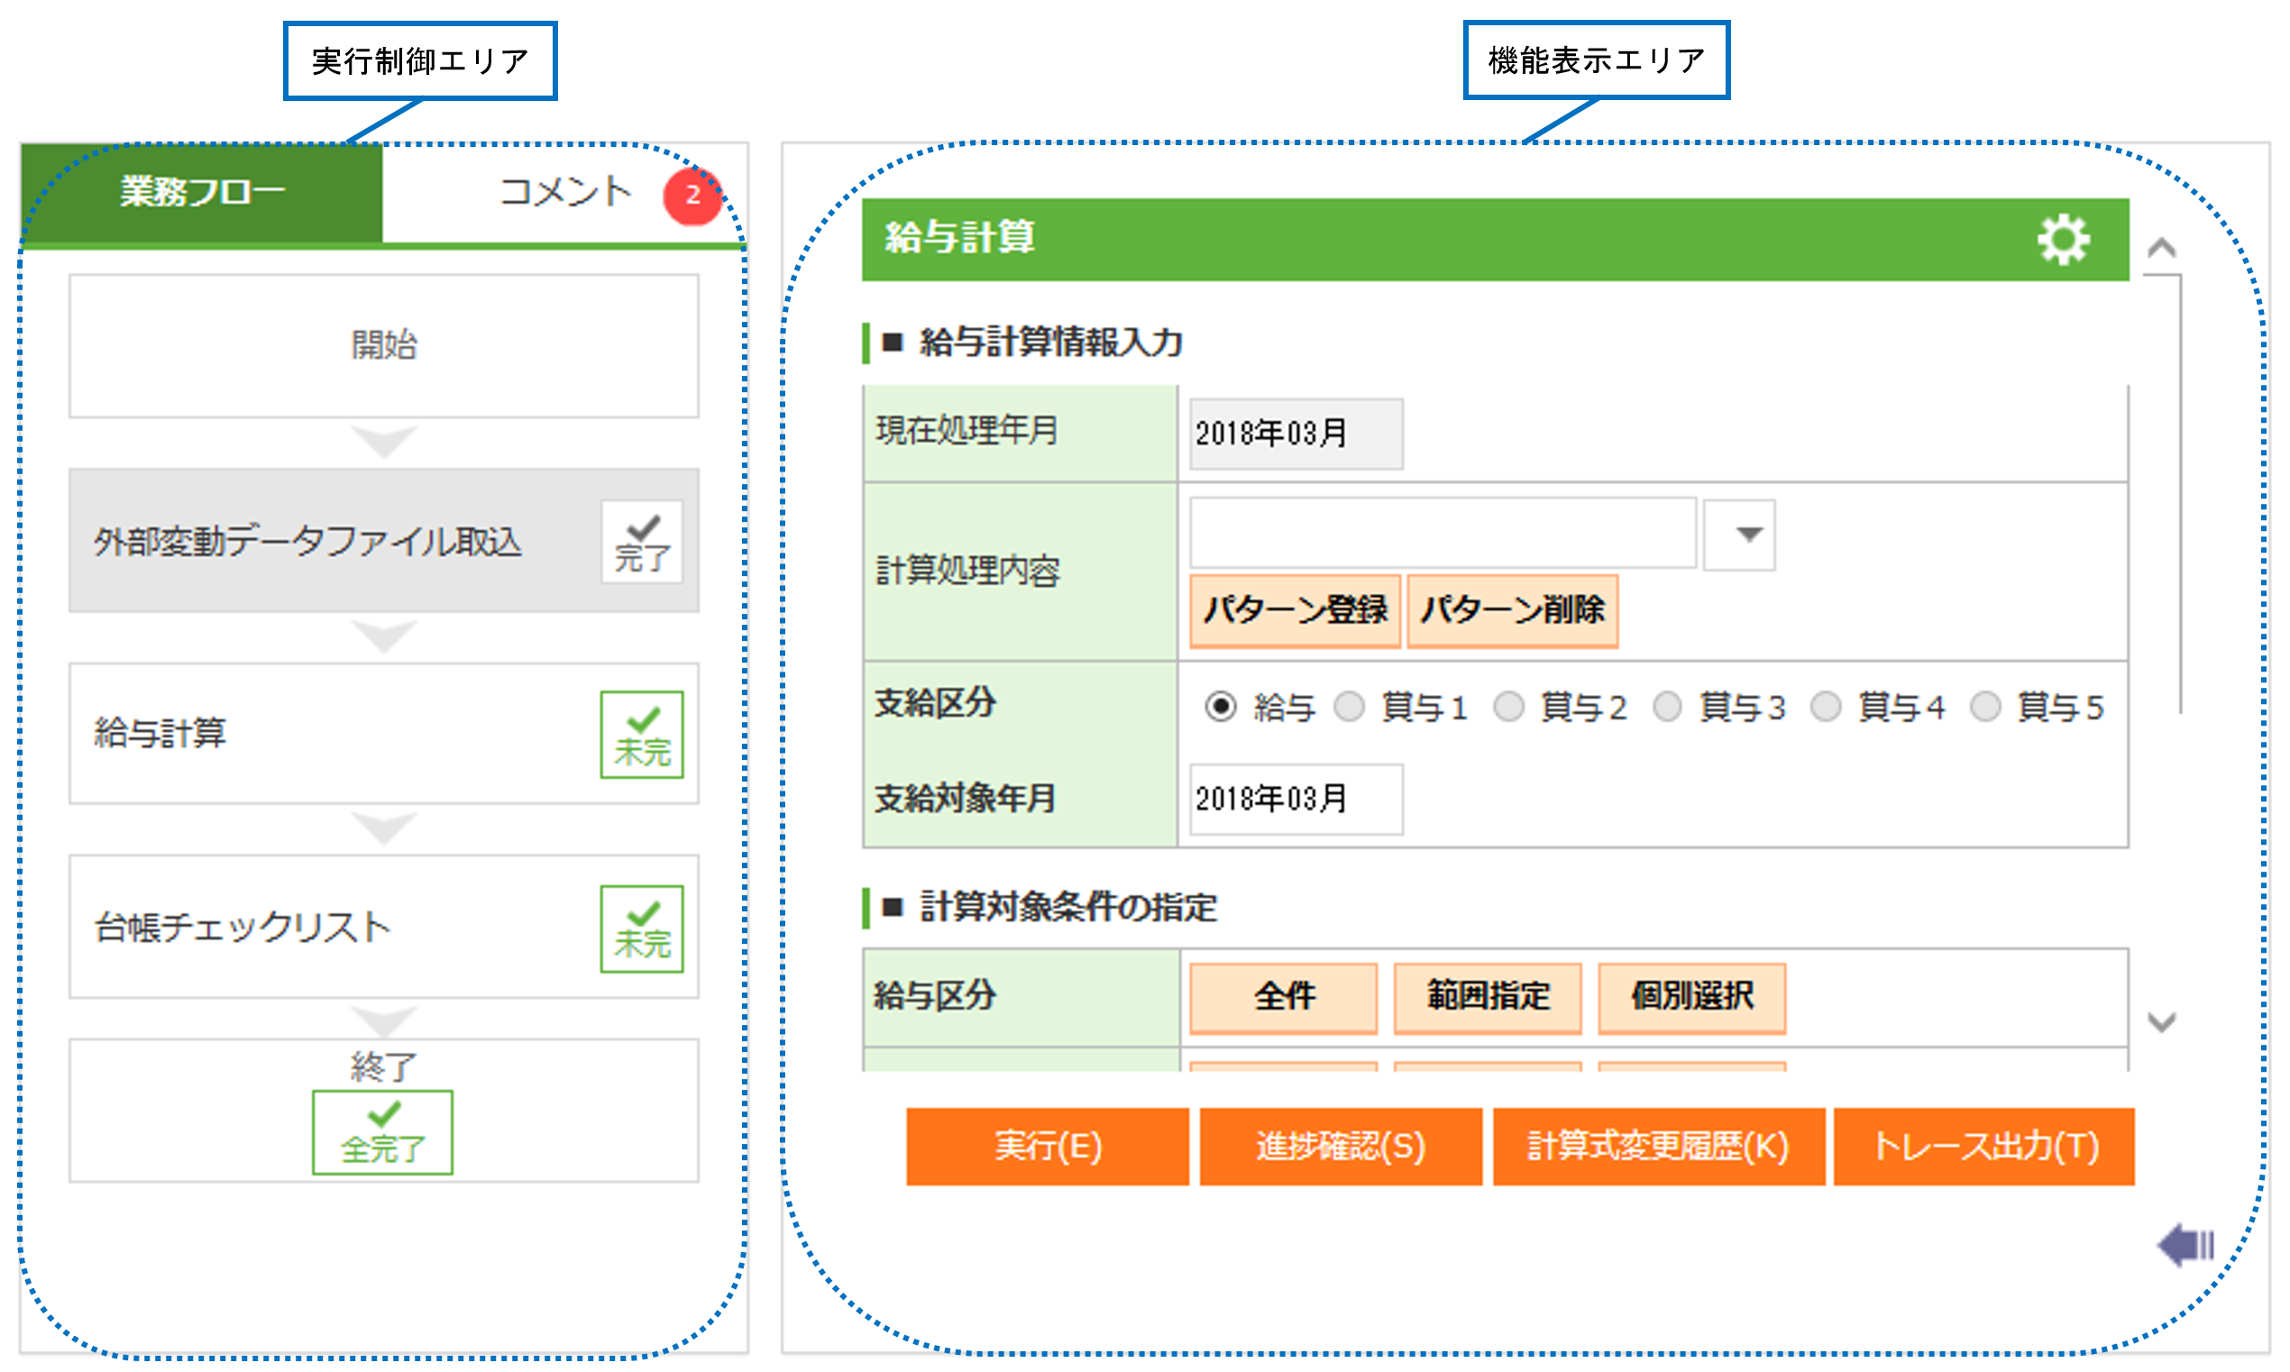Select the 給与 radio button
The image size is (2290, 1372).
click(1221, 708)
